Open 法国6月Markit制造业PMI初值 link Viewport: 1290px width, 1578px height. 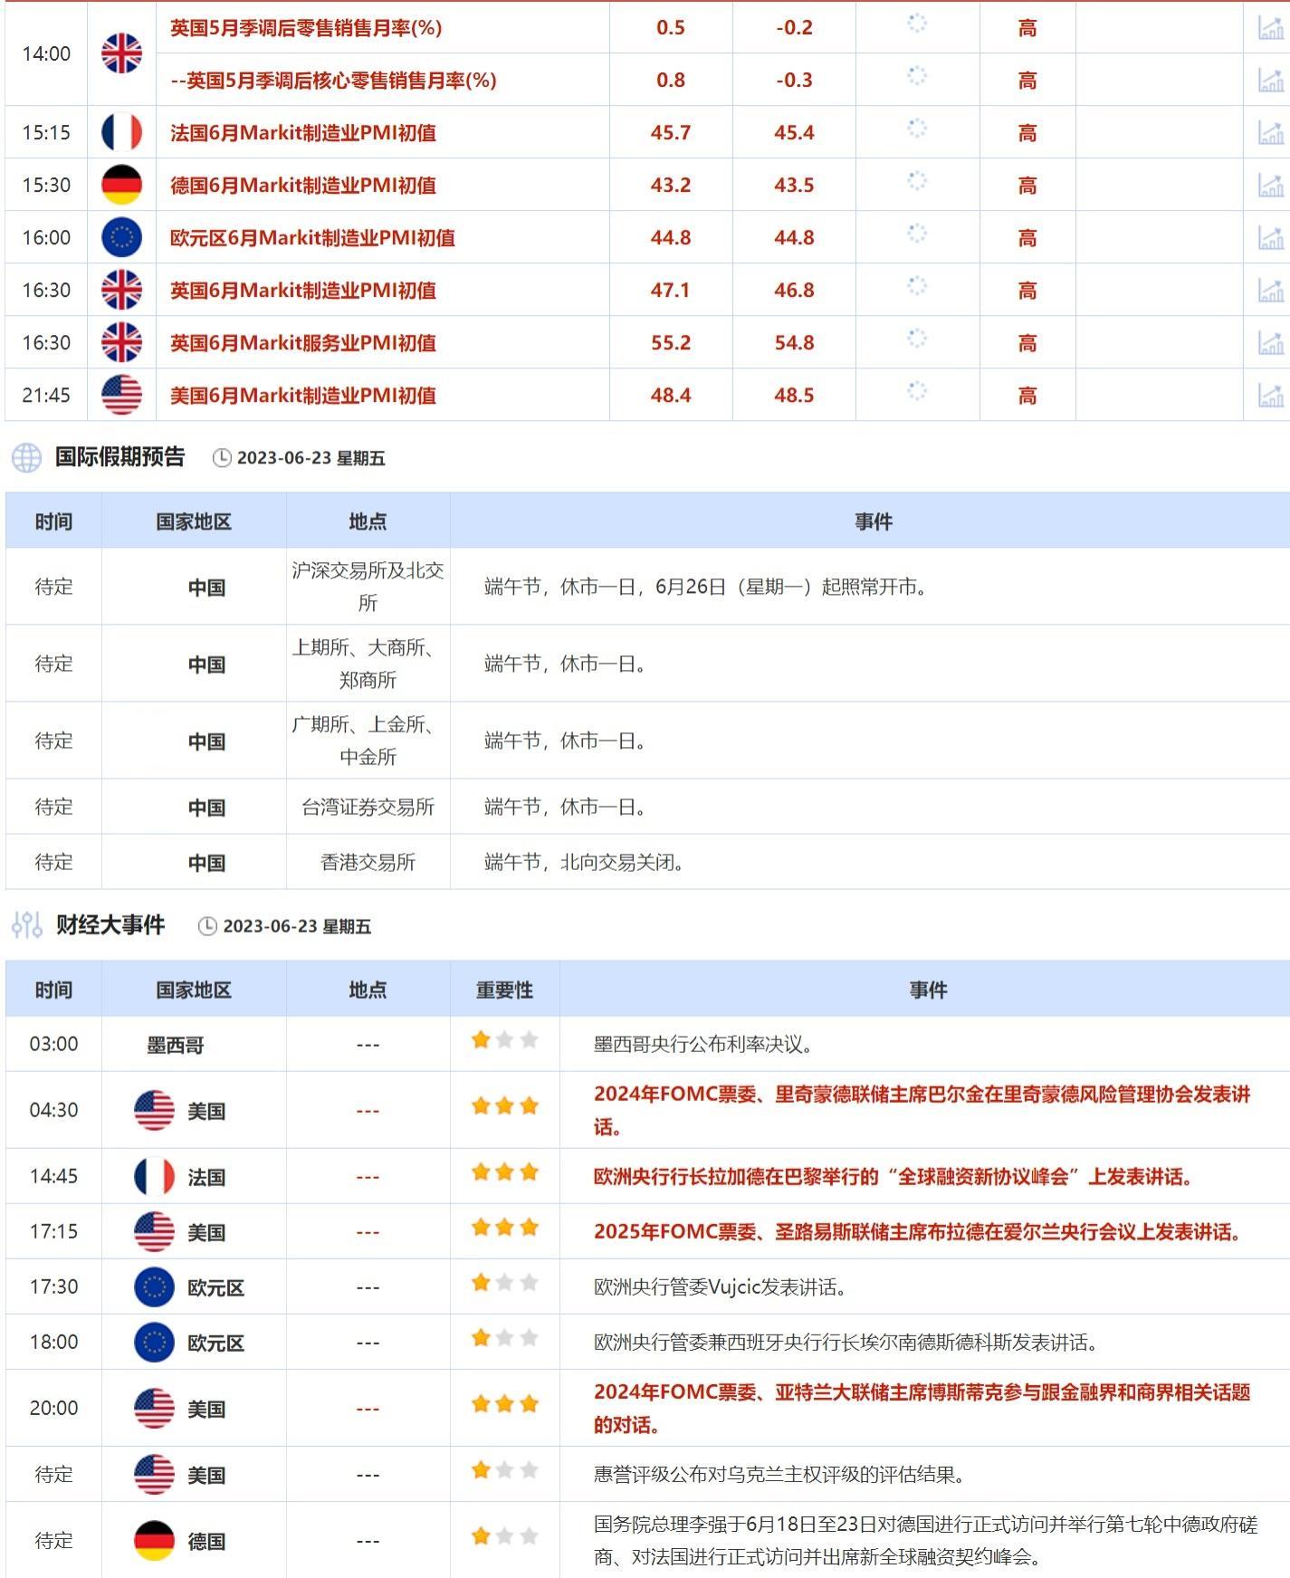click(303, 133)
